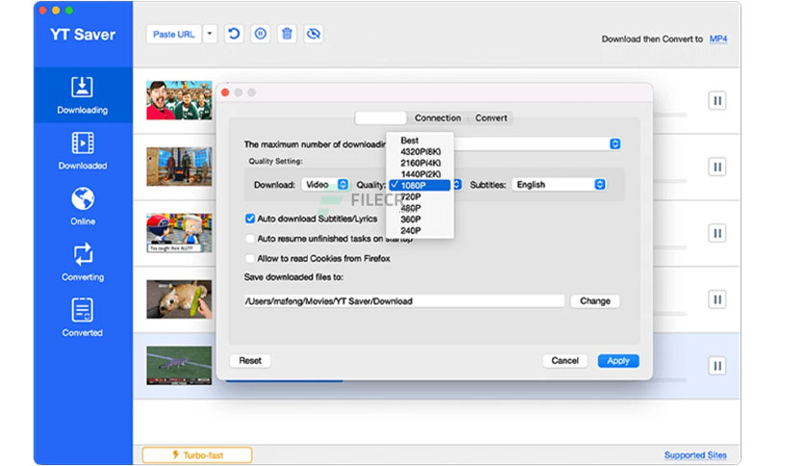Open the Converted section in sidebar
The width and height of the screenshot is (804, 466).
(82, 318)
